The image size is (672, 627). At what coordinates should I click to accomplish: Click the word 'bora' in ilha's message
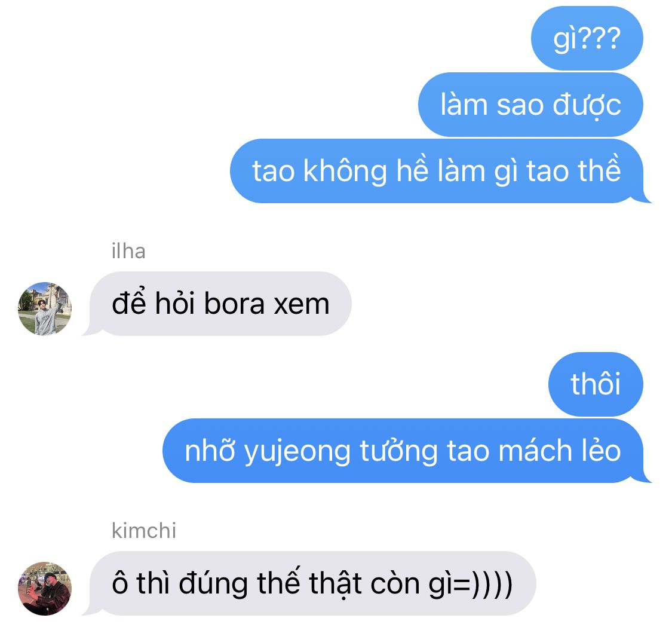coord(234,304)
